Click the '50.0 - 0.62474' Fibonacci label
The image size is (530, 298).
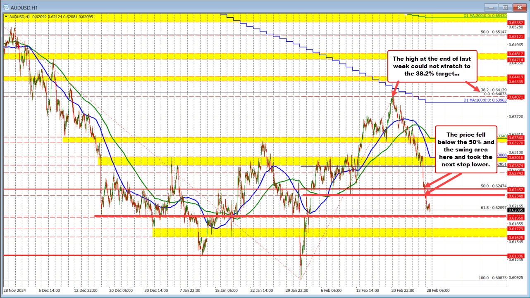pos(493,186)
